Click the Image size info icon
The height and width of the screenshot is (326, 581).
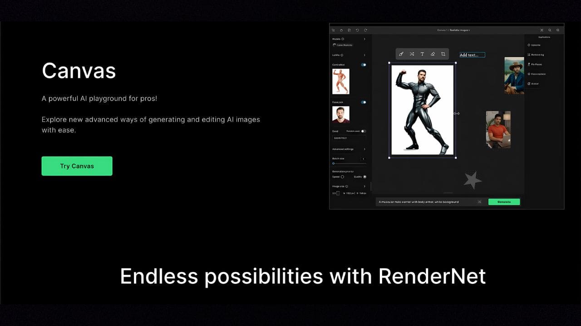point(347,186)
